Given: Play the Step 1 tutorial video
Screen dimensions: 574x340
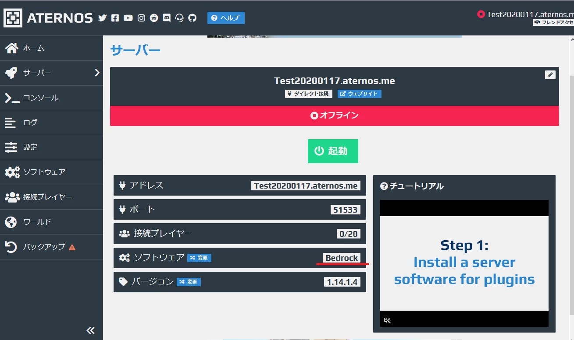Looking at the screenshot, I should pyautogui.click(x=464, y=263).
